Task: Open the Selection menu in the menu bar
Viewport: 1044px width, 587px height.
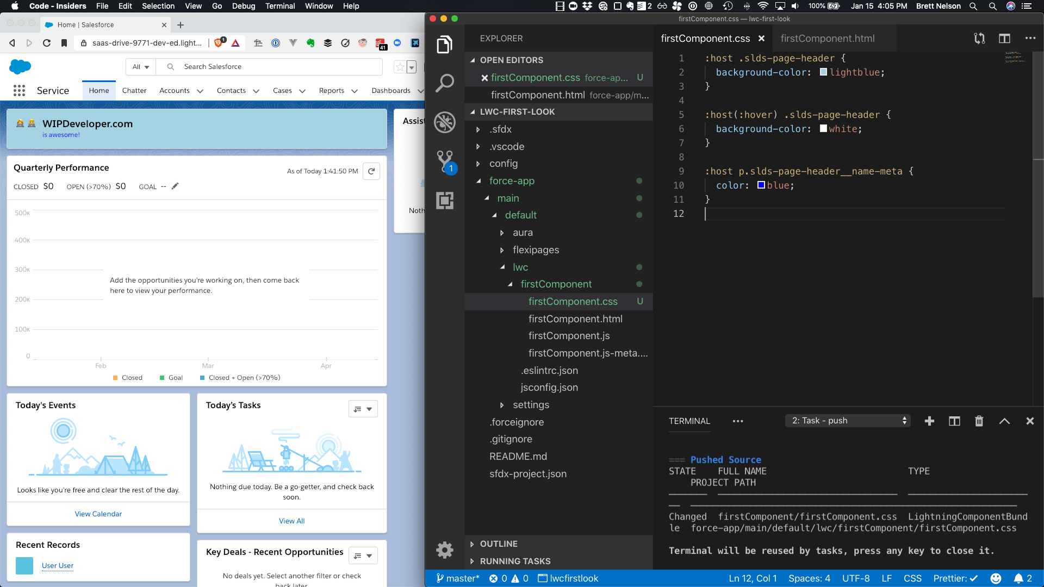Action: (158, 6)
